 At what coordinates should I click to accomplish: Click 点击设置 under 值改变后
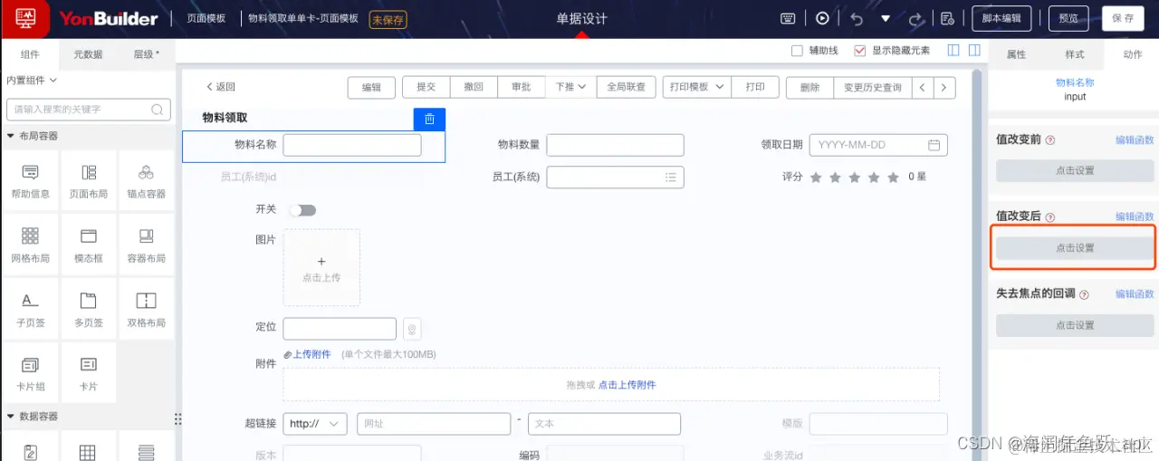(1075, 247)
